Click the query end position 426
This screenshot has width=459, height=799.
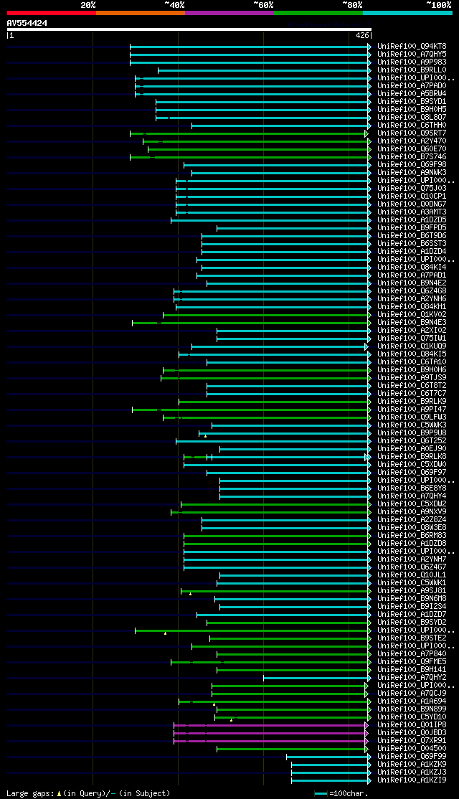(361, 36)
